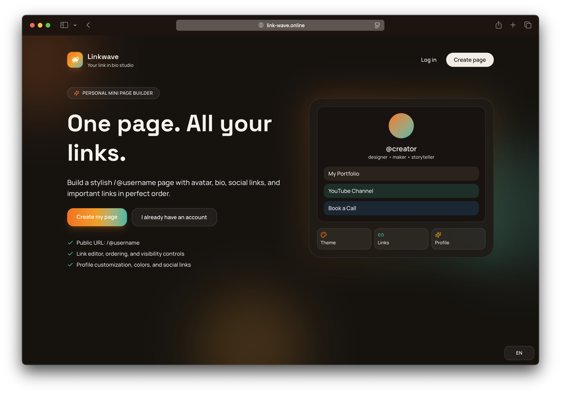
Task: Click the Profile sparkle icon
Action: pos(438,235)
